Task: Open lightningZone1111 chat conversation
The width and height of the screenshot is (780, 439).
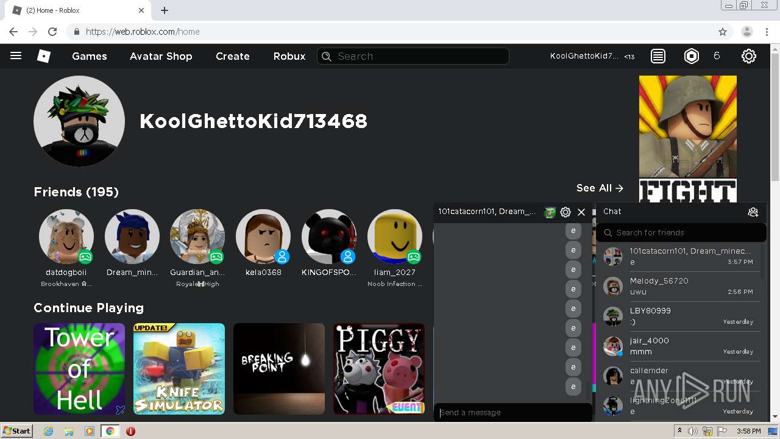Action: point(681,406)
